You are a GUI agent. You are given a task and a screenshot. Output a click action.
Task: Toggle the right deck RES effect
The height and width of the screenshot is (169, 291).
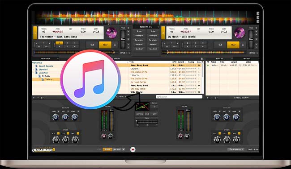239,133
